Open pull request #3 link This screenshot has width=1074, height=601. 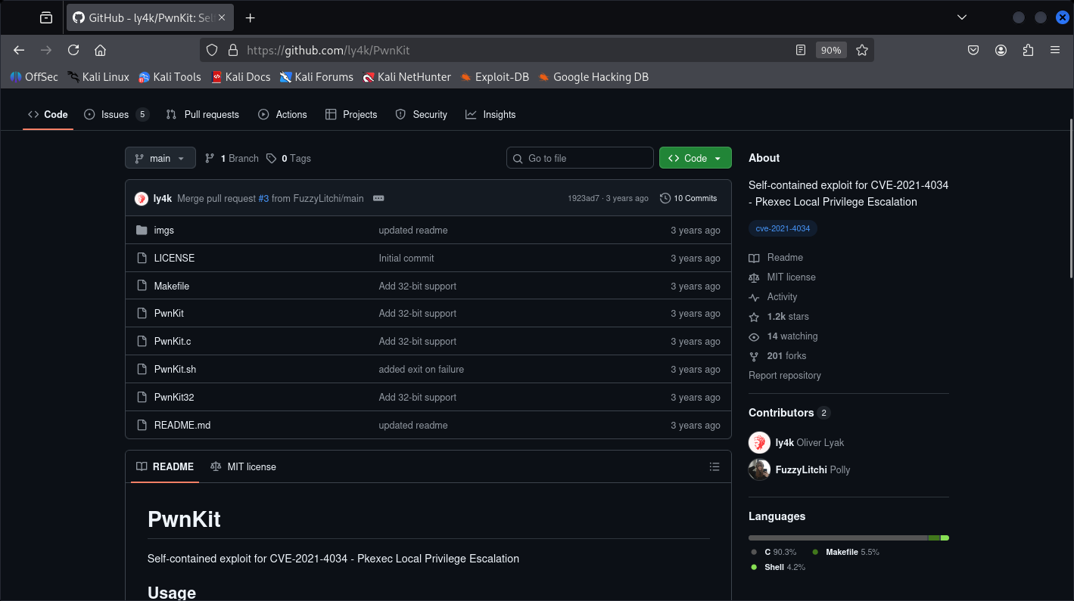(263, 198)
